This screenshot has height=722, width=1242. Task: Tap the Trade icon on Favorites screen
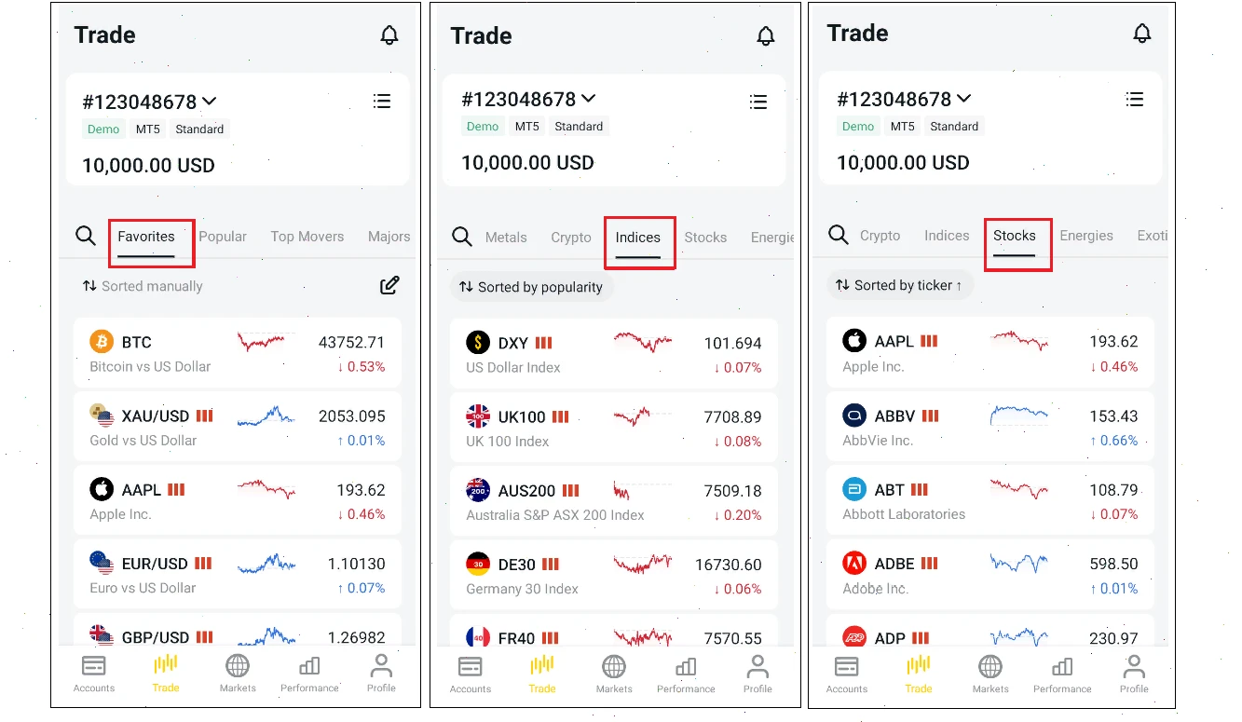tap(166, 674)
